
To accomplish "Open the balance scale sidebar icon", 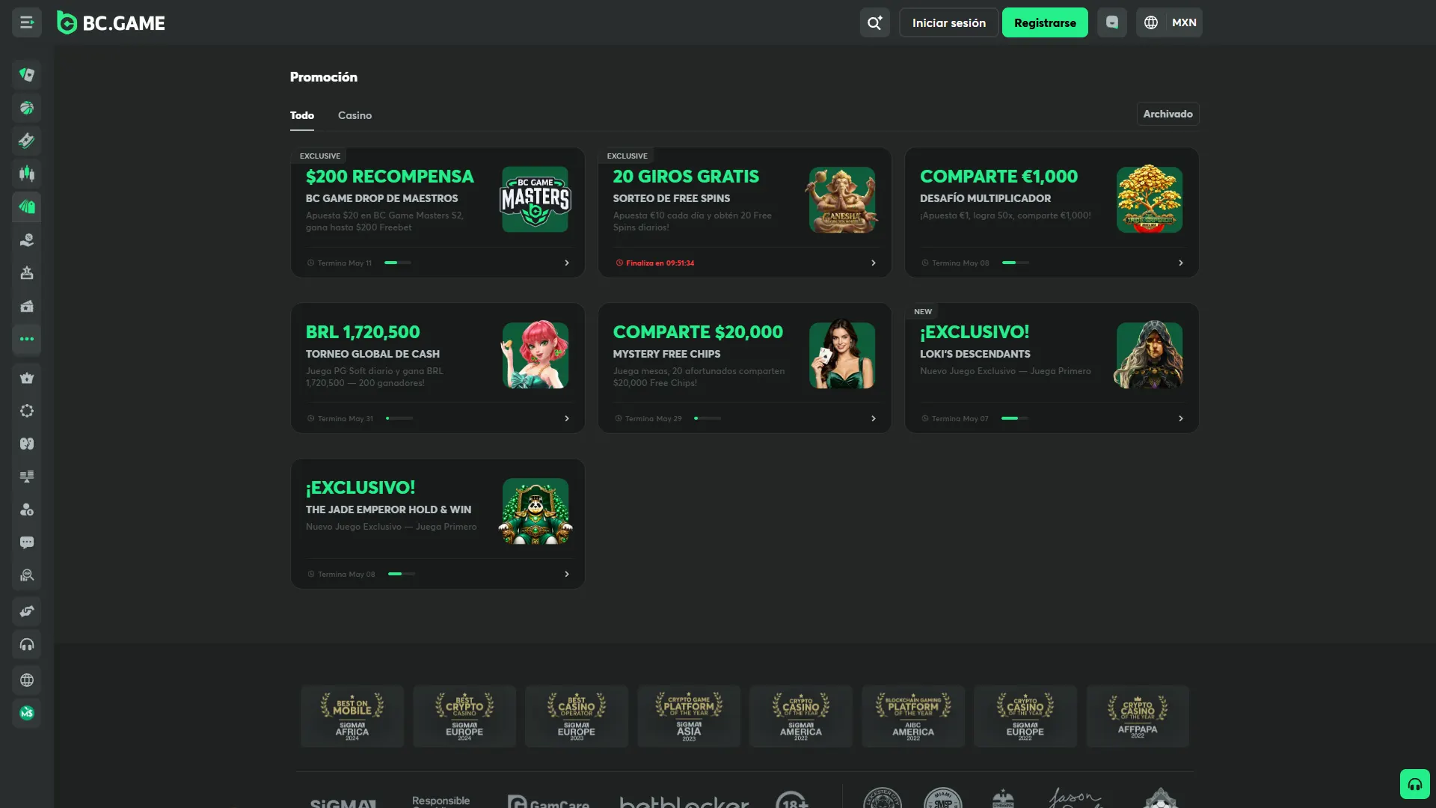I will click(27, 477).
